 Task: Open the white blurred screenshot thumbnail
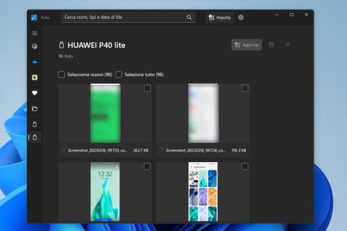point(204,113)
